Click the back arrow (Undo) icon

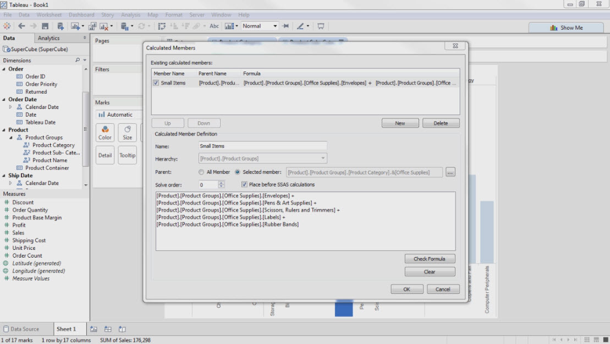(22, 26)
